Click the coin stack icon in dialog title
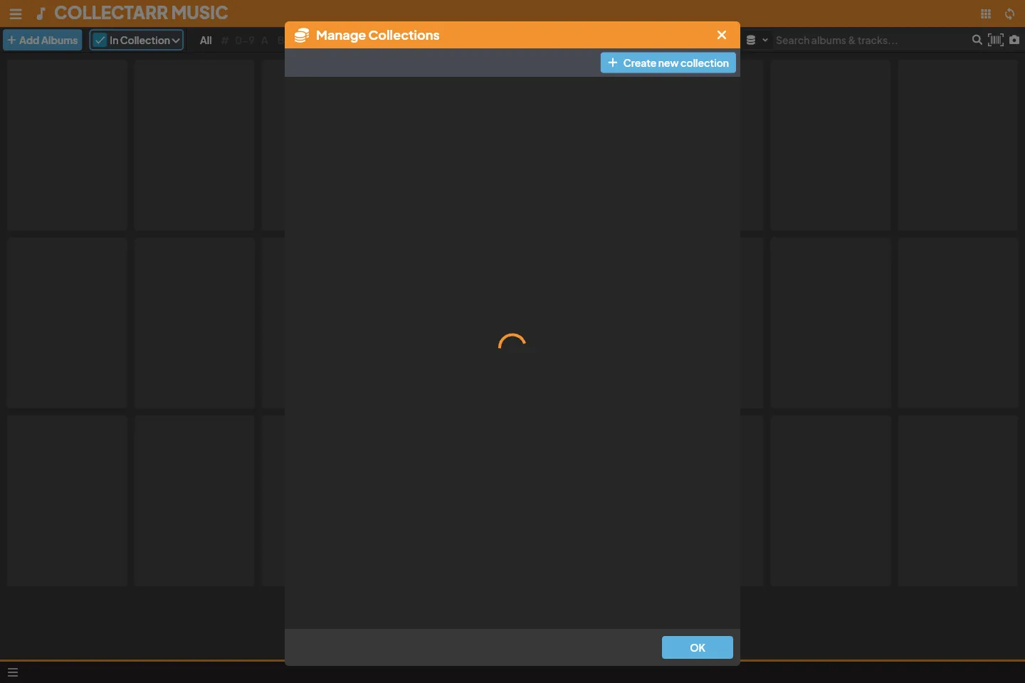Image resolution: width=1025 pixels, height=683 pixels. point(302,35)
